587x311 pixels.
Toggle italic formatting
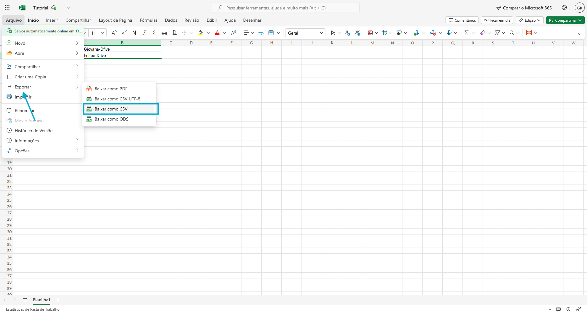click(x=144, y=33)
